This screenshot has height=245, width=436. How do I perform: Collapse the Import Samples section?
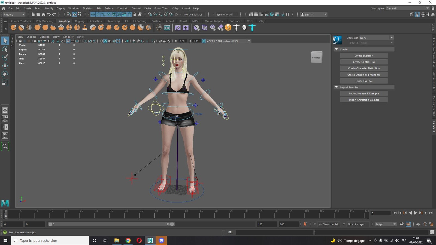pyautogui.click(x=337, y=87)
